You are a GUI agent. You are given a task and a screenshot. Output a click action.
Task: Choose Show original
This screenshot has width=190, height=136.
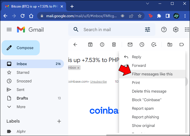tap(152, 126)
